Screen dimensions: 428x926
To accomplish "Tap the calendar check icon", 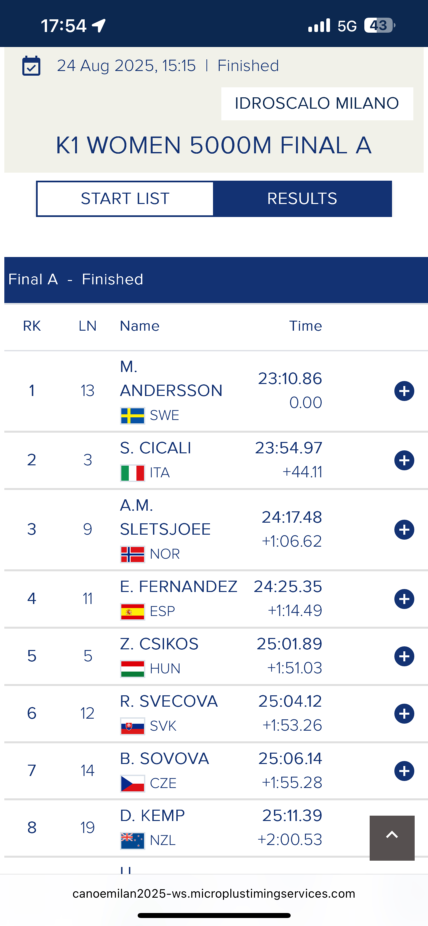I will pos(31,66).
